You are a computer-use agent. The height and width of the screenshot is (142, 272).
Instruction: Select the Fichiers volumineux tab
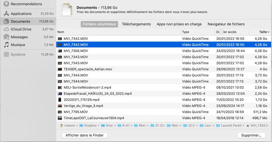click(100, 24)
